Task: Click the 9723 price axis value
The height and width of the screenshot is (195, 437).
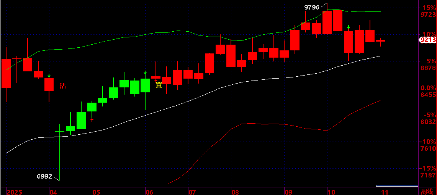Action: click(429, 15)
